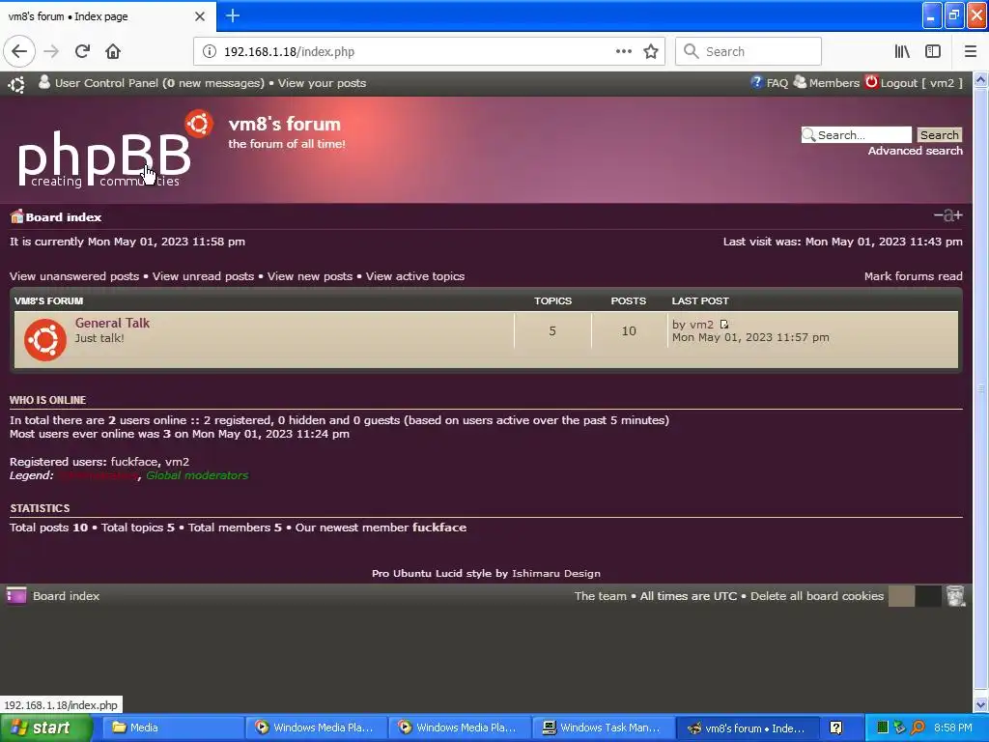Open the FAQ link

click(777, 83)
